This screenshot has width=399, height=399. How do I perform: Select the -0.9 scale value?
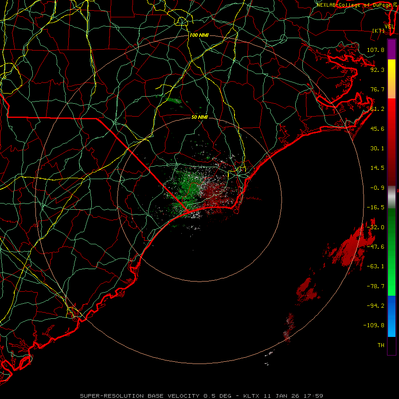point(377,188)
